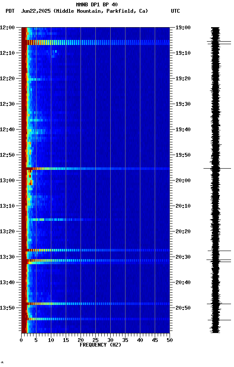Click the 20:30 UTC time label
Viewport: 234px width, 367px height.
[x=183, y=257]
